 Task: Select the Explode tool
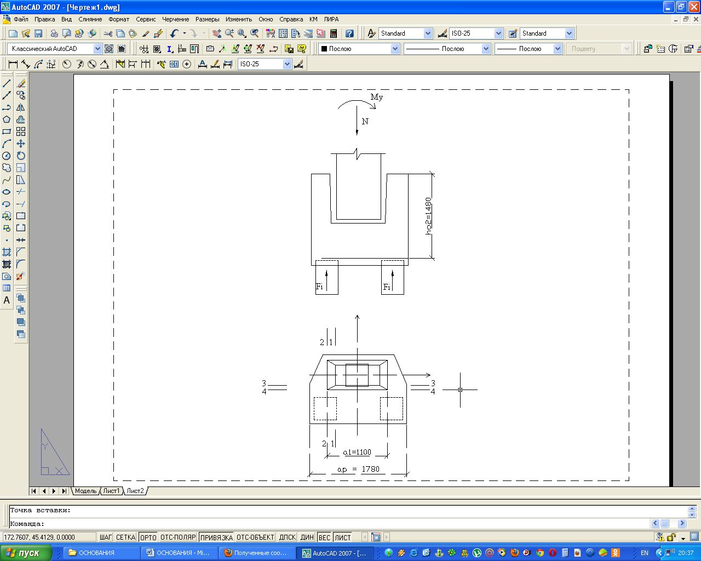[21, 276]
